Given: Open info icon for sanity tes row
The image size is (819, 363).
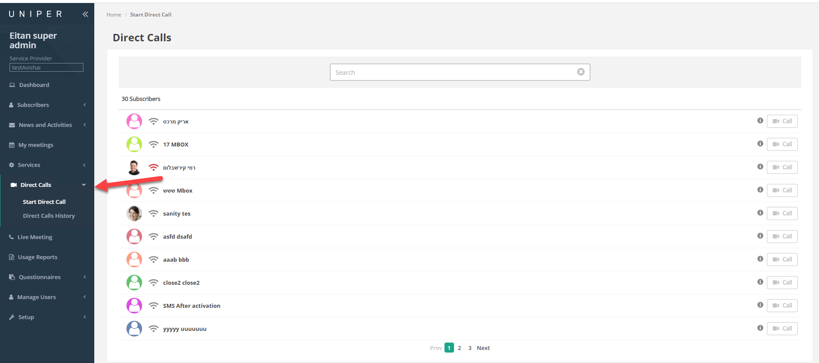Looking at the screenshot, I should point(760,213).
